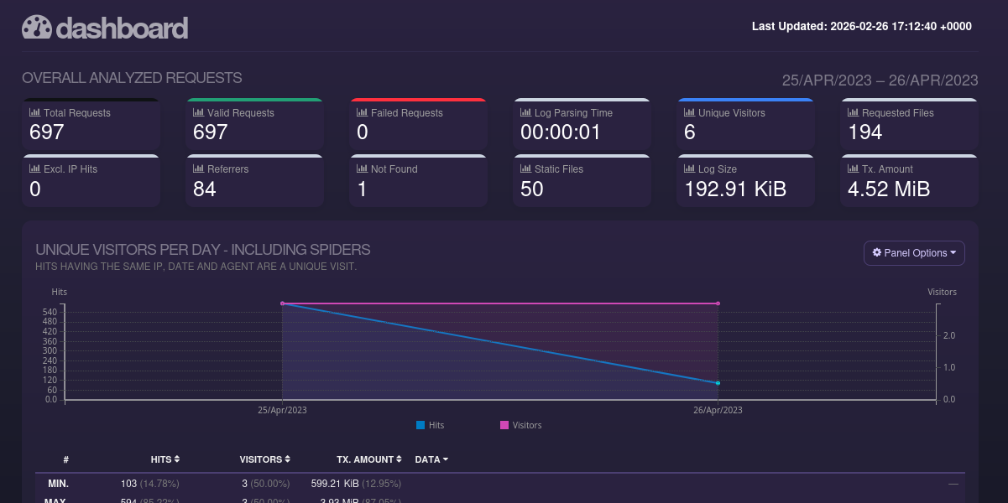This screenshot has width=1008, height=503.
Task: Click the Failed Requests bar chart icon
Action: [x=362, y=112]
